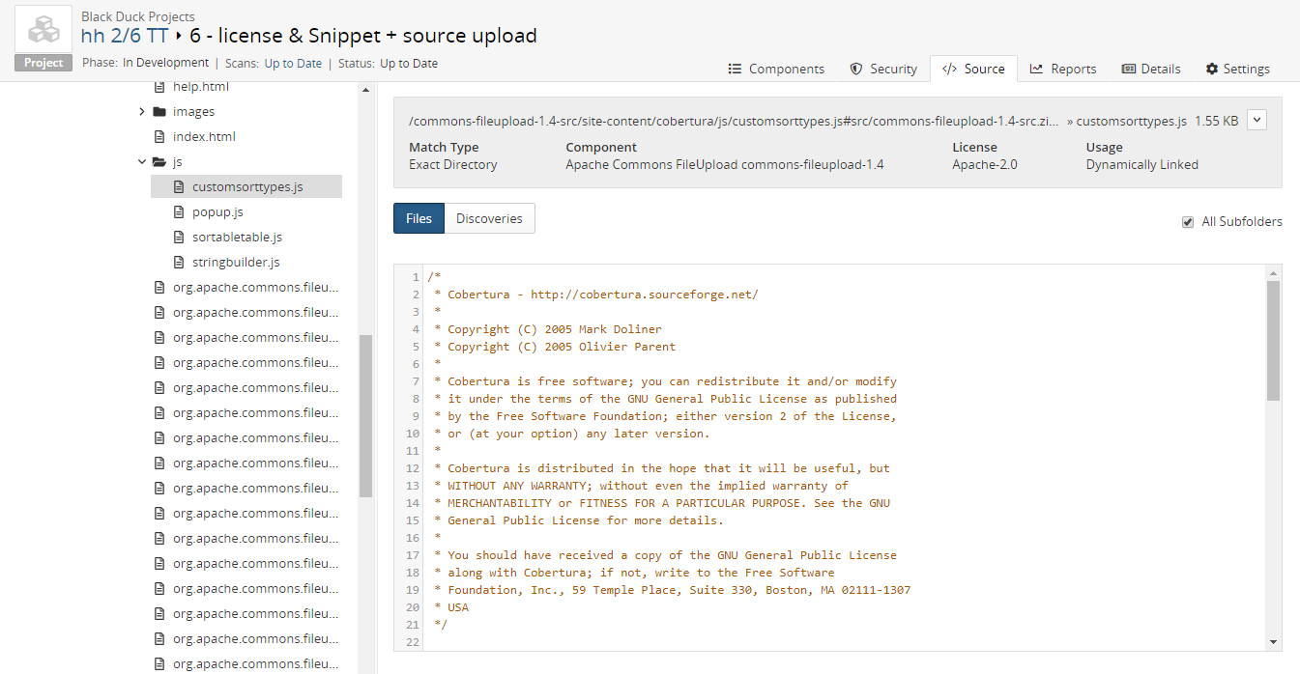Open stringbuilder.js in the tree

pos(236,262)
